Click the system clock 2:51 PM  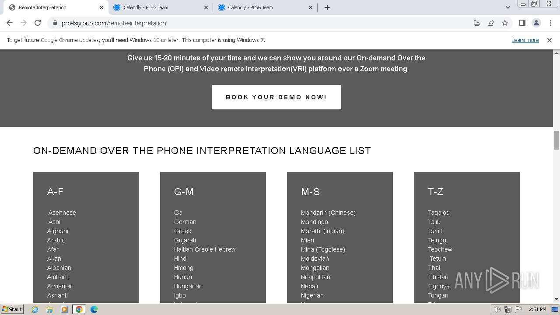[537, 309]
